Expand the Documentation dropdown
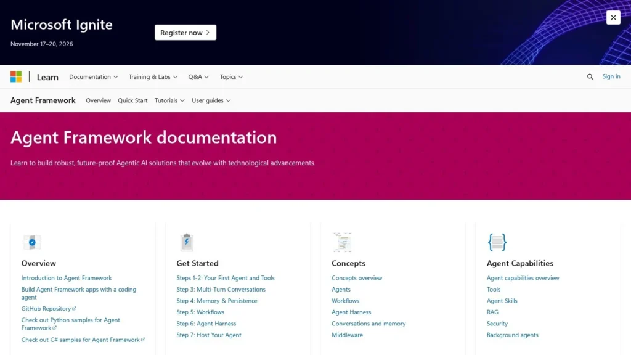The height and width of the screenshot is (355, 631). (94, 76)
